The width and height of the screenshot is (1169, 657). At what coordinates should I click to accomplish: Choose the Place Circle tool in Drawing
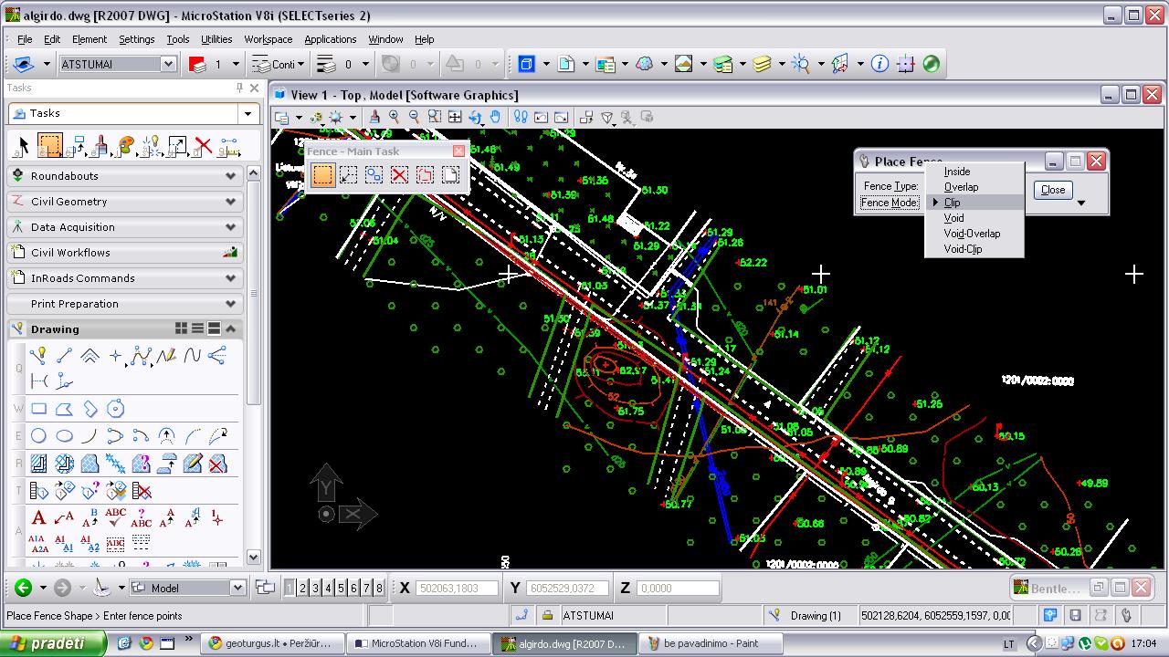tap(38, 436)
